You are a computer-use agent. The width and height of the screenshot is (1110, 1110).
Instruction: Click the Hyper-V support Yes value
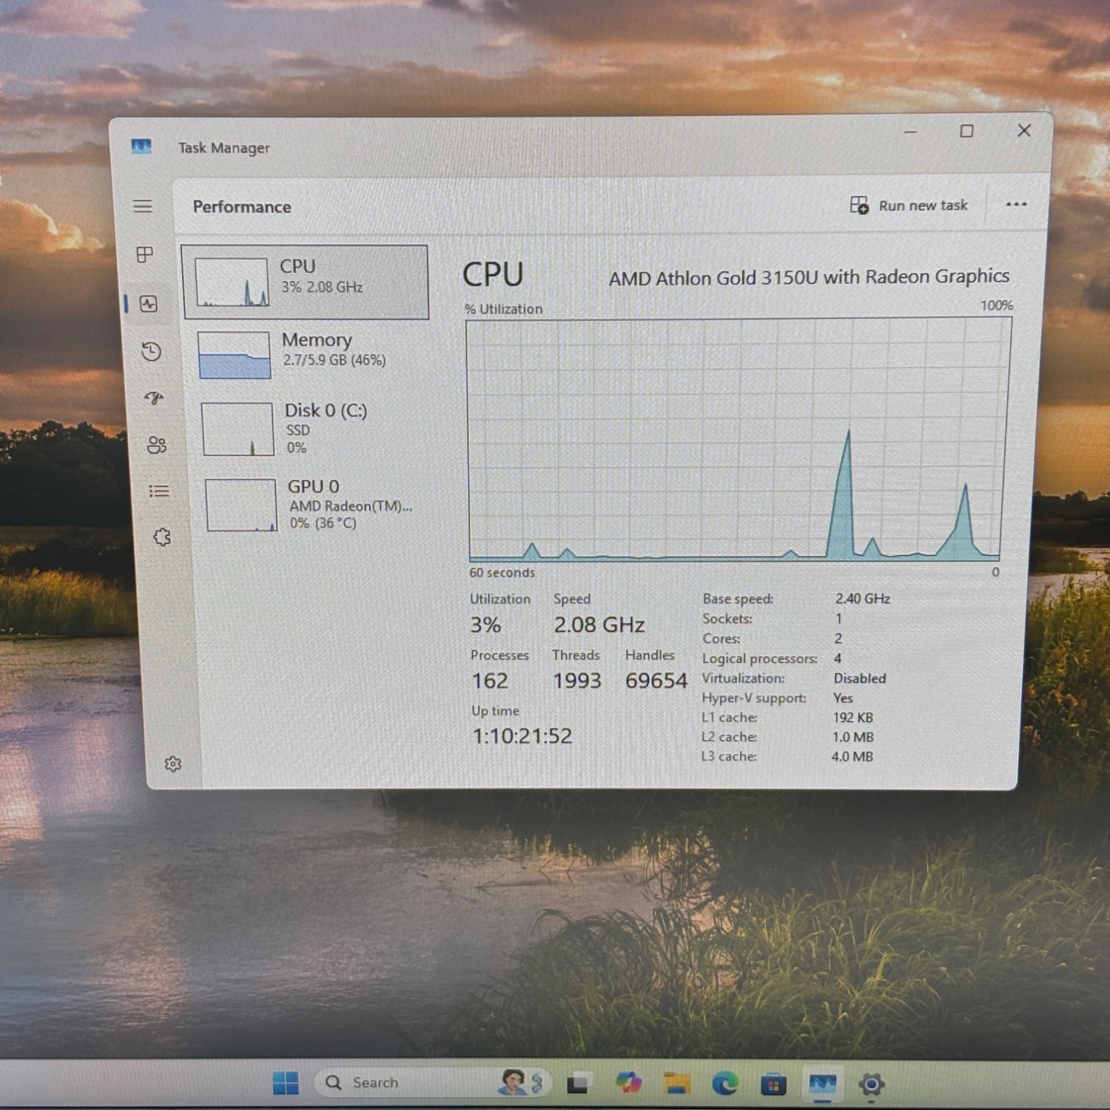tap(843, 698)
